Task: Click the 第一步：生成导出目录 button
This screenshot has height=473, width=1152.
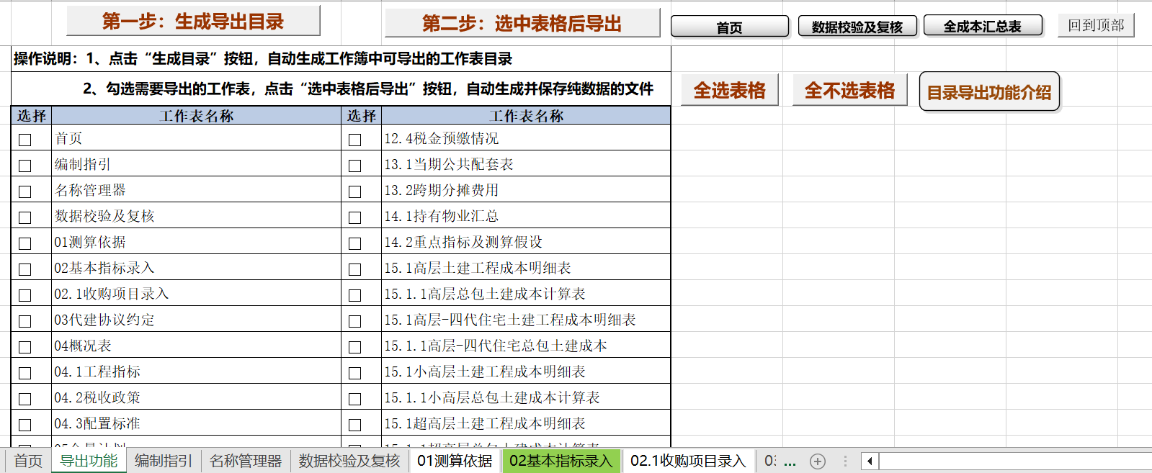Action: coord(193,21)
